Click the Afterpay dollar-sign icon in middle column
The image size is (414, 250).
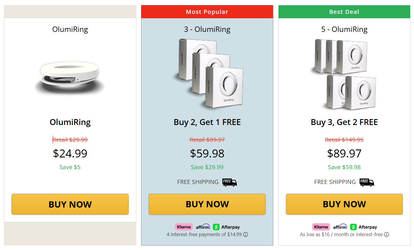(216, 227)
